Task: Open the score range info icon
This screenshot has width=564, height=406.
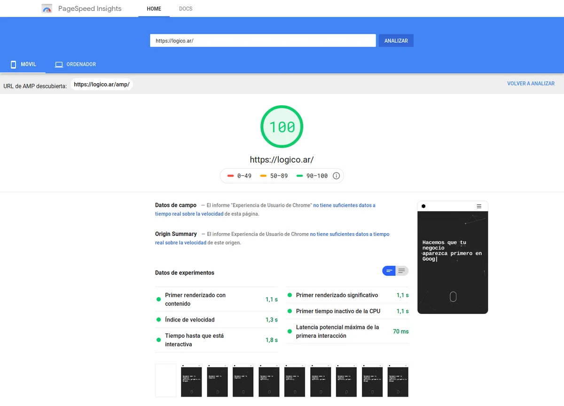Action: coord(336,176)
